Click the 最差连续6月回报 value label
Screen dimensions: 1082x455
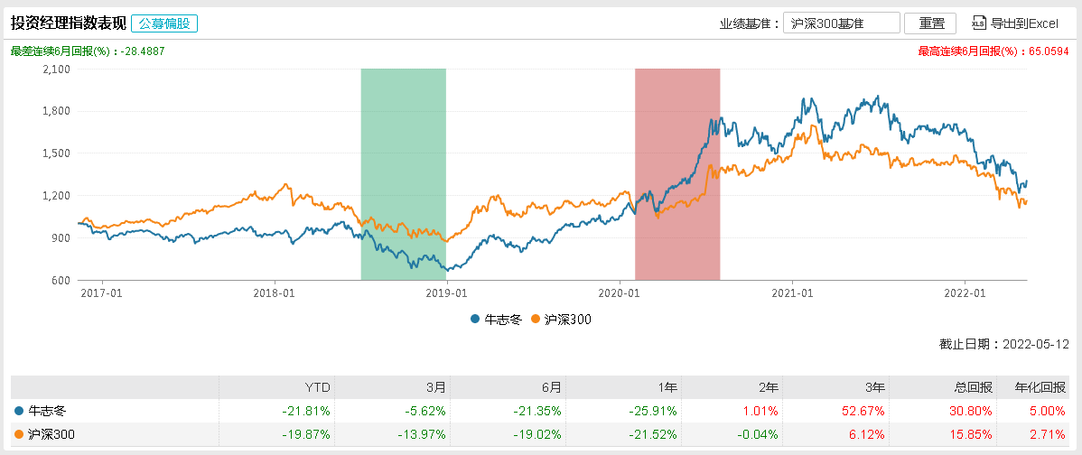tap(88, 51)
